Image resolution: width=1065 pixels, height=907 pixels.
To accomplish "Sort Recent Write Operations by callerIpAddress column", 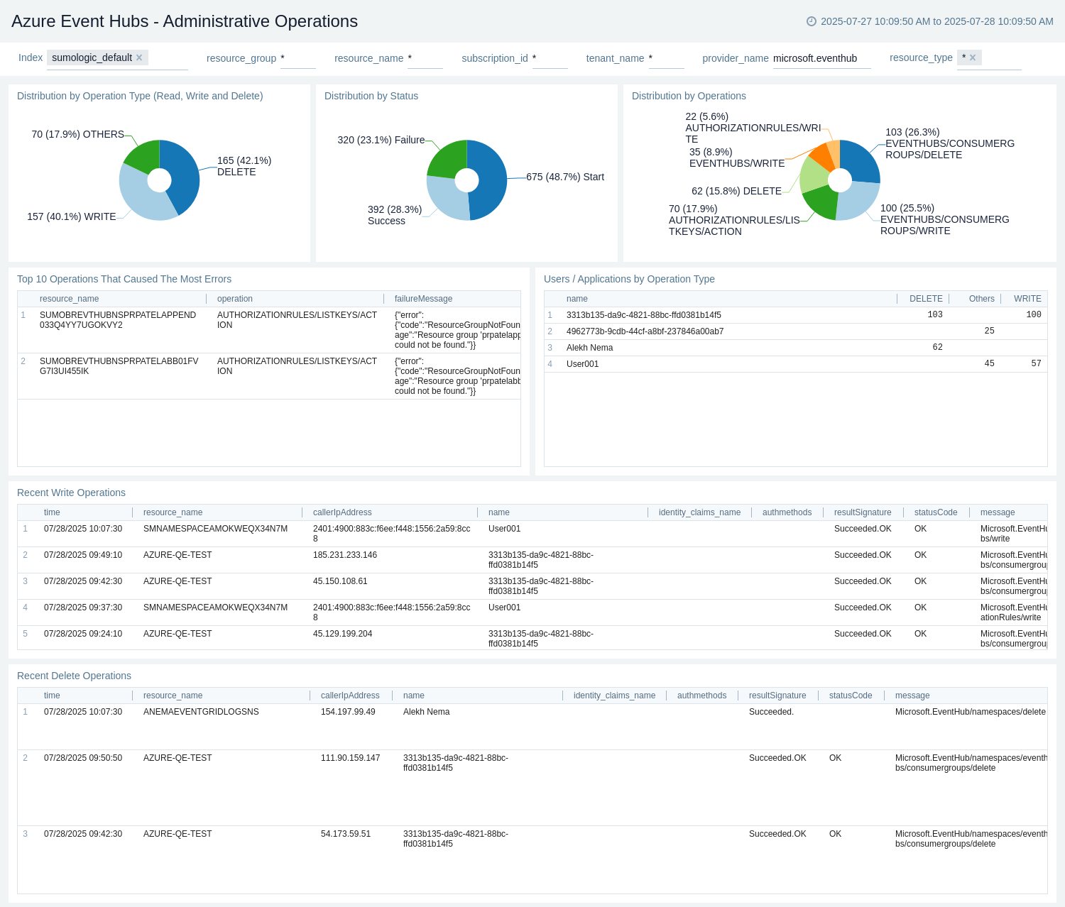I will (342, 512).
